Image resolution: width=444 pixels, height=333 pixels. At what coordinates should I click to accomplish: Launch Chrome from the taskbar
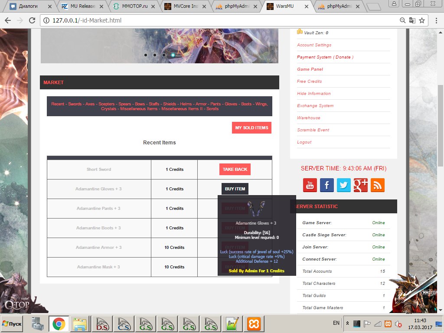coord(59,324)
